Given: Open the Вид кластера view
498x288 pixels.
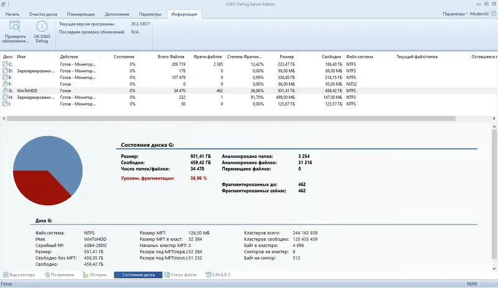Looking at the screenshot, I should click(x=19, y=275).
